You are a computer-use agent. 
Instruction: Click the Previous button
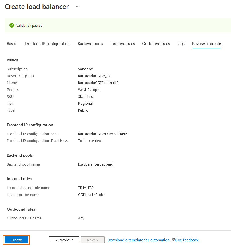click(64, 240)
